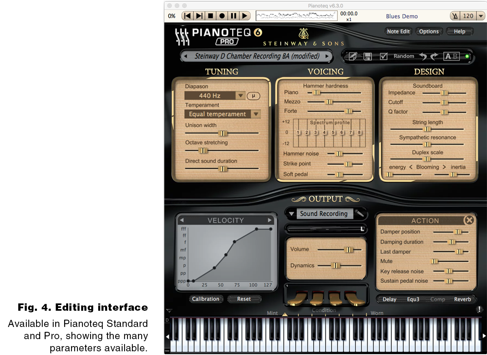
Task: Adjust the Volume slider
Action: 348,249
